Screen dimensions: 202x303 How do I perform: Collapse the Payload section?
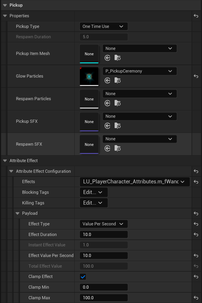18,213
